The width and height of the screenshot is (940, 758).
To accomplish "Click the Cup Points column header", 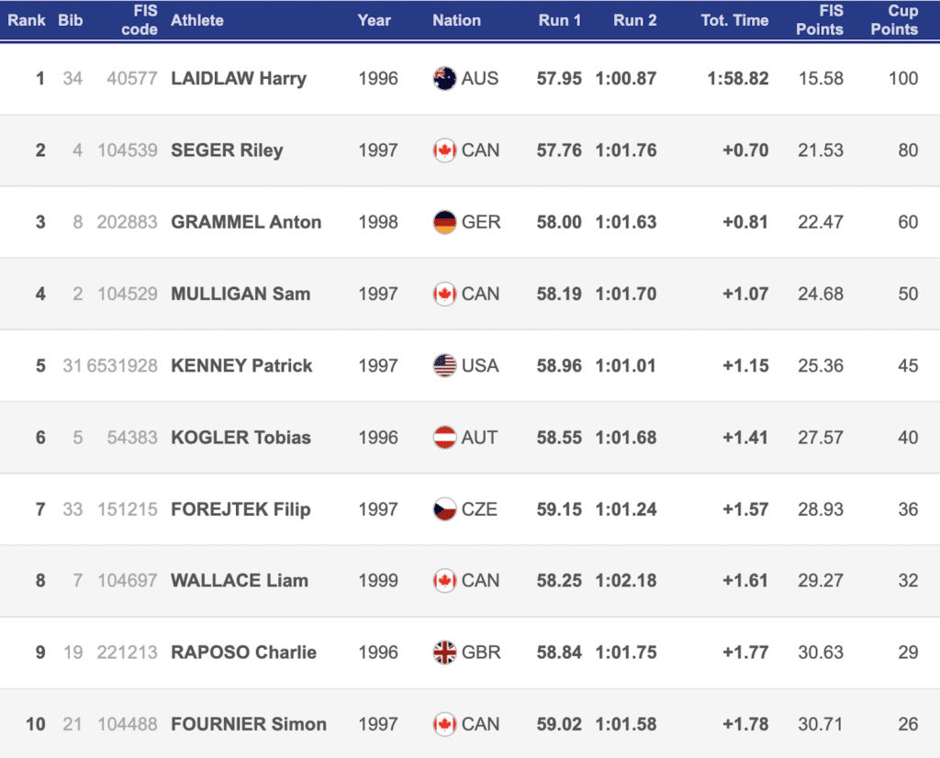I will pyautogui.click(x=894, y=20).
